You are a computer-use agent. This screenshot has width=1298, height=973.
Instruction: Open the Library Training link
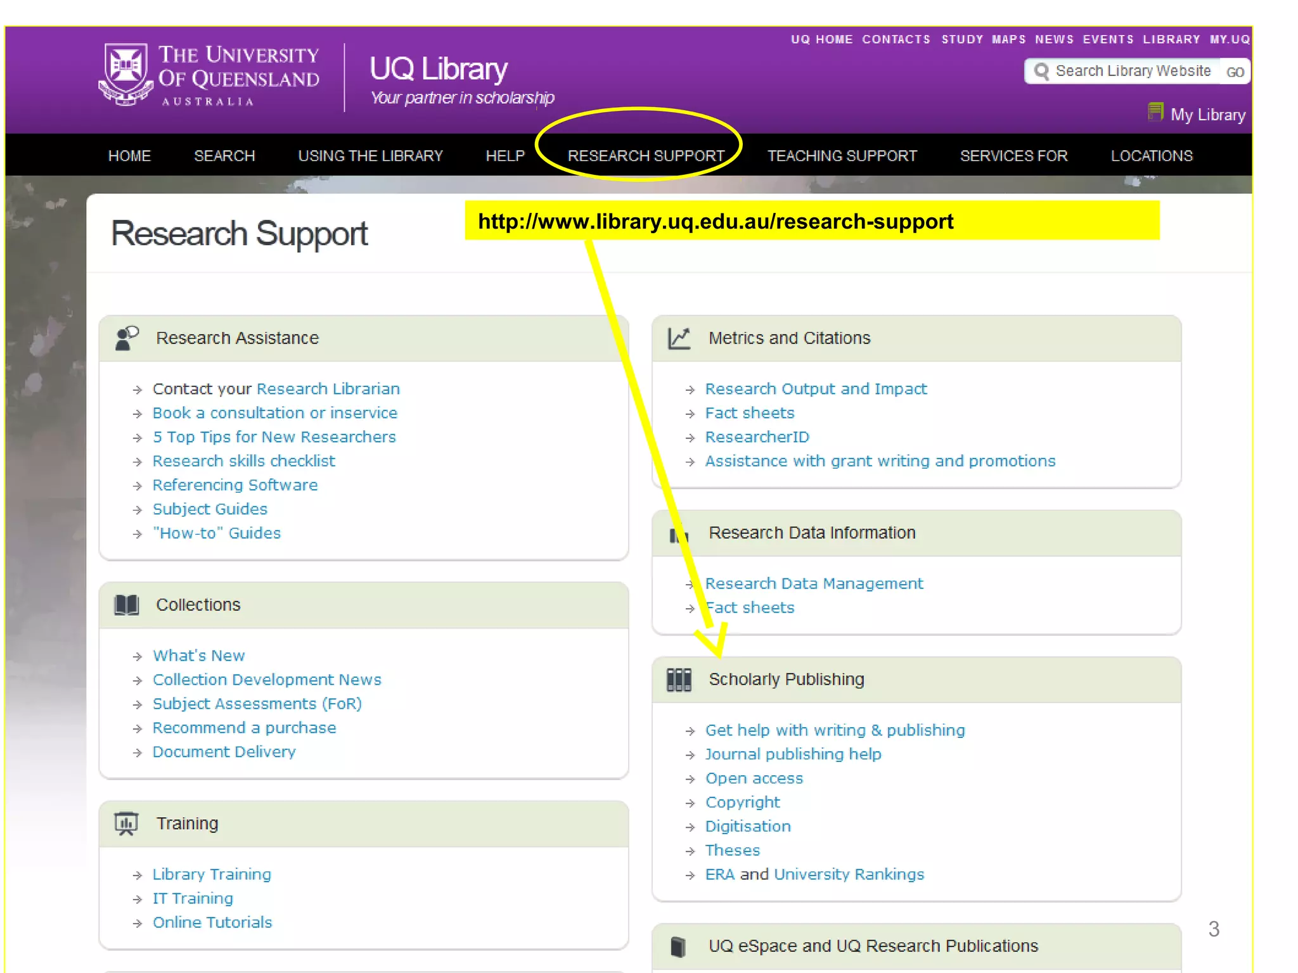click(x=212, y=874)
